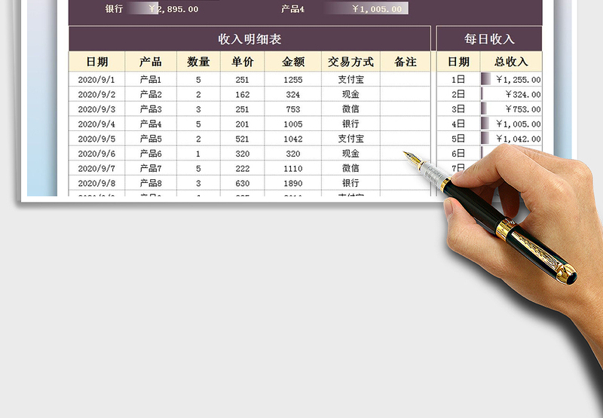Viewport: 603px width, 418px height.
Task: Select the 4日 cell in daily income
Action: pyautogui.click(x=458, y=124)
